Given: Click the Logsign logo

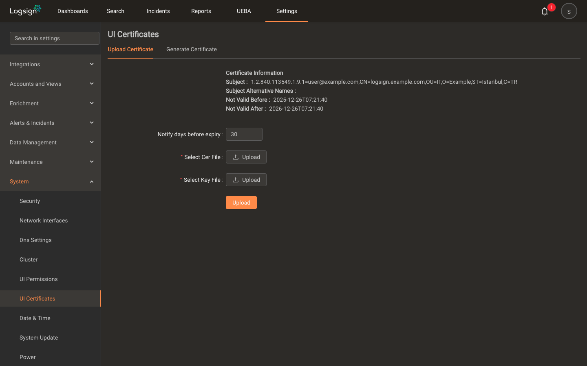Looking at the screenshot, I should [x=25, y=10].
